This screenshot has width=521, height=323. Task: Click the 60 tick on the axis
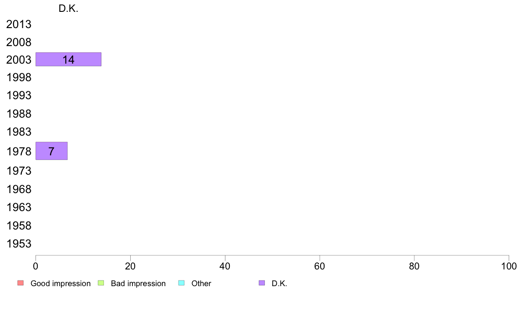320,266
